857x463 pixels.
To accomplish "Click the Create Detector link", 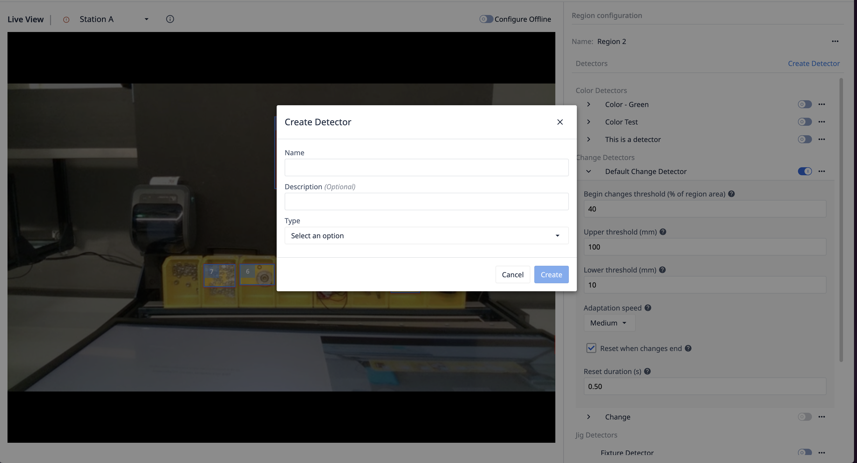I will point(814,63).
